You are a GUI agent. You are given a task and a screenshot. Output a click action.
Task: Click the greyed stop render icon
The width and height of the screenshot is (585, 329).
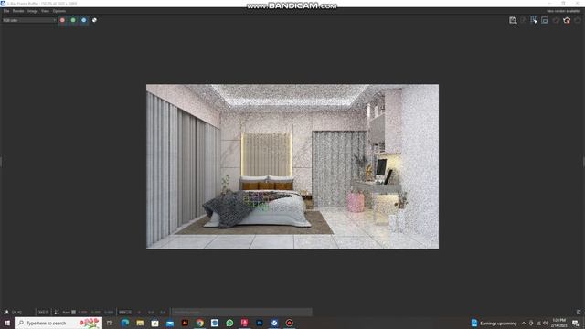pyautogui.click(x=556, y=20)
